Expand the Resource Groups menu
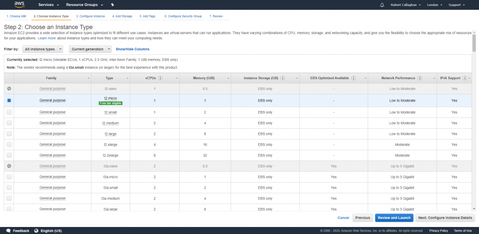The image size is (479, 234). (85, 5)
